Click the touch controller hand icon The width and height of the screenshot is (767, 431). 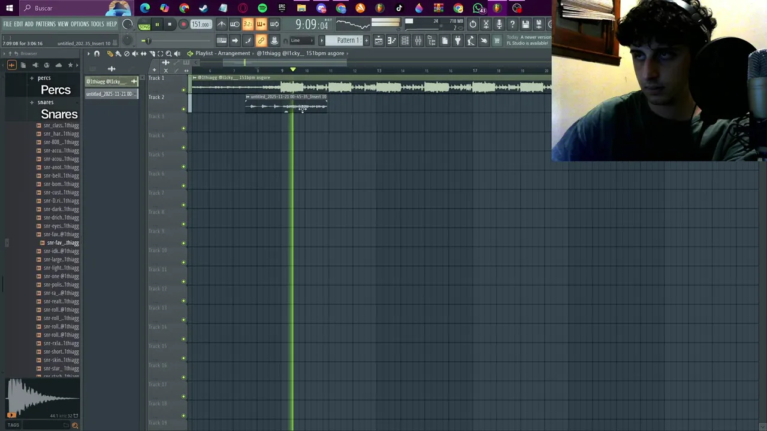pyautogui.click(x=484, y=40)
